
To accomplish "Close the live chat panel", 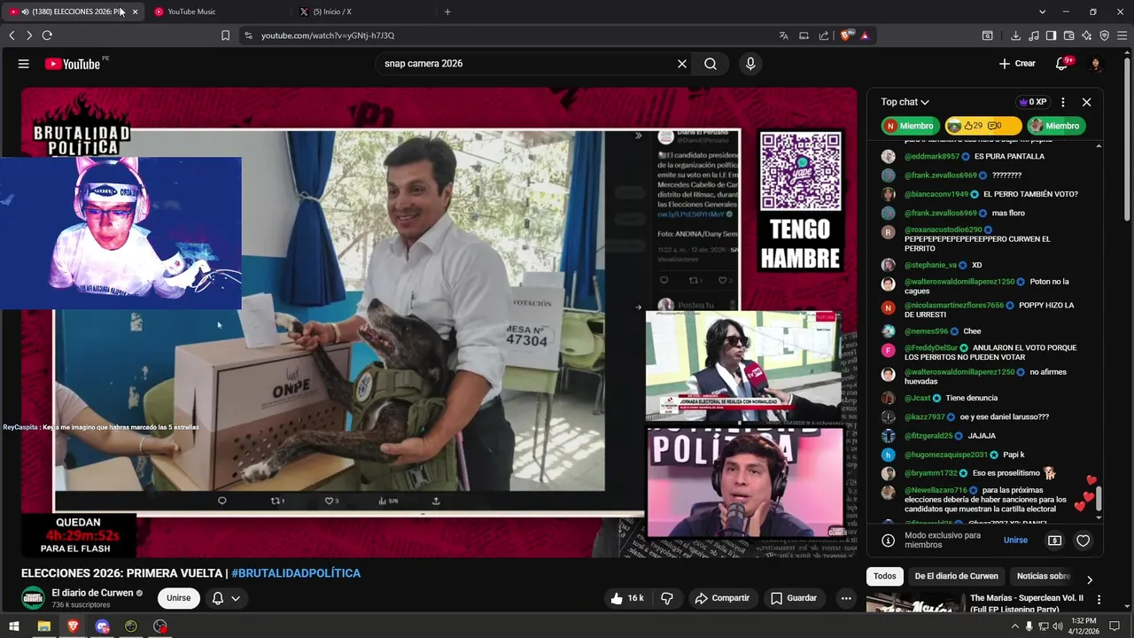I will coord(1086,102).
